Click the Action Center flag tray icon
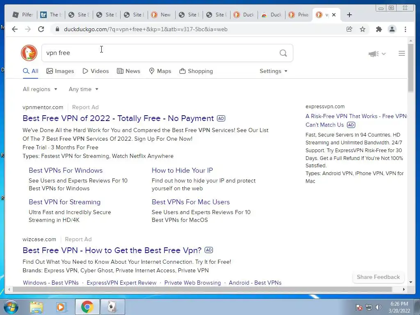The height and width of the screenshot is (315, 420). pos(359,307)
